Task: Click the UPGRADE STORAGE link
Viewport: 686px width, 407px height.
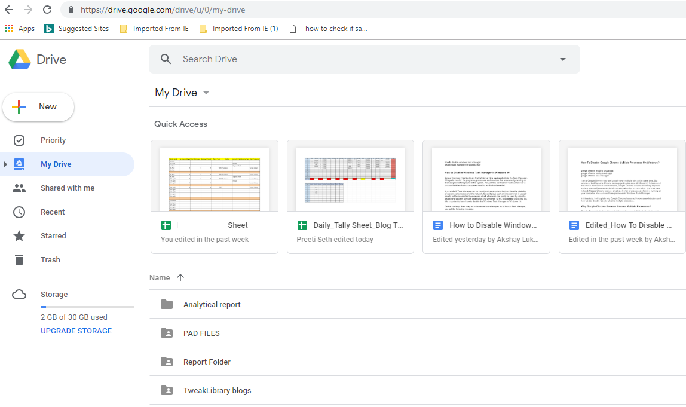Action: 76,331
